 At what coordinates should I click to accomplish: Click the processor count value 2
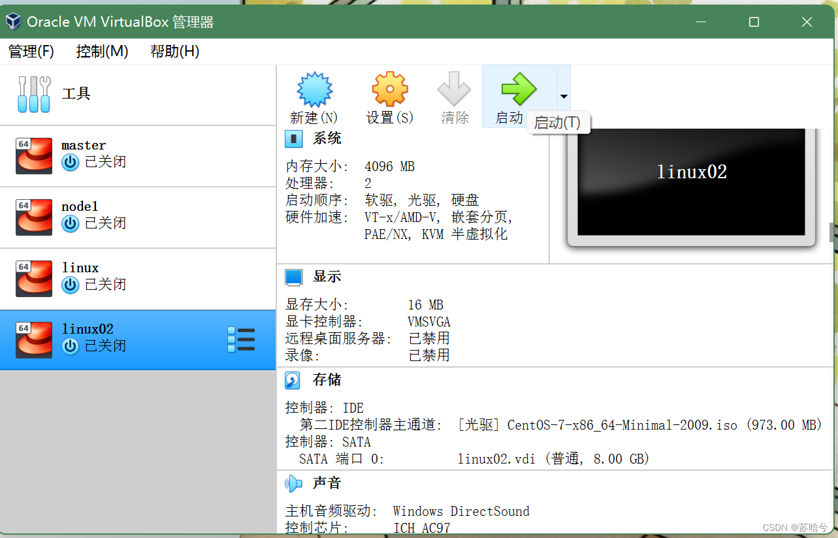(x=368, y=183)
